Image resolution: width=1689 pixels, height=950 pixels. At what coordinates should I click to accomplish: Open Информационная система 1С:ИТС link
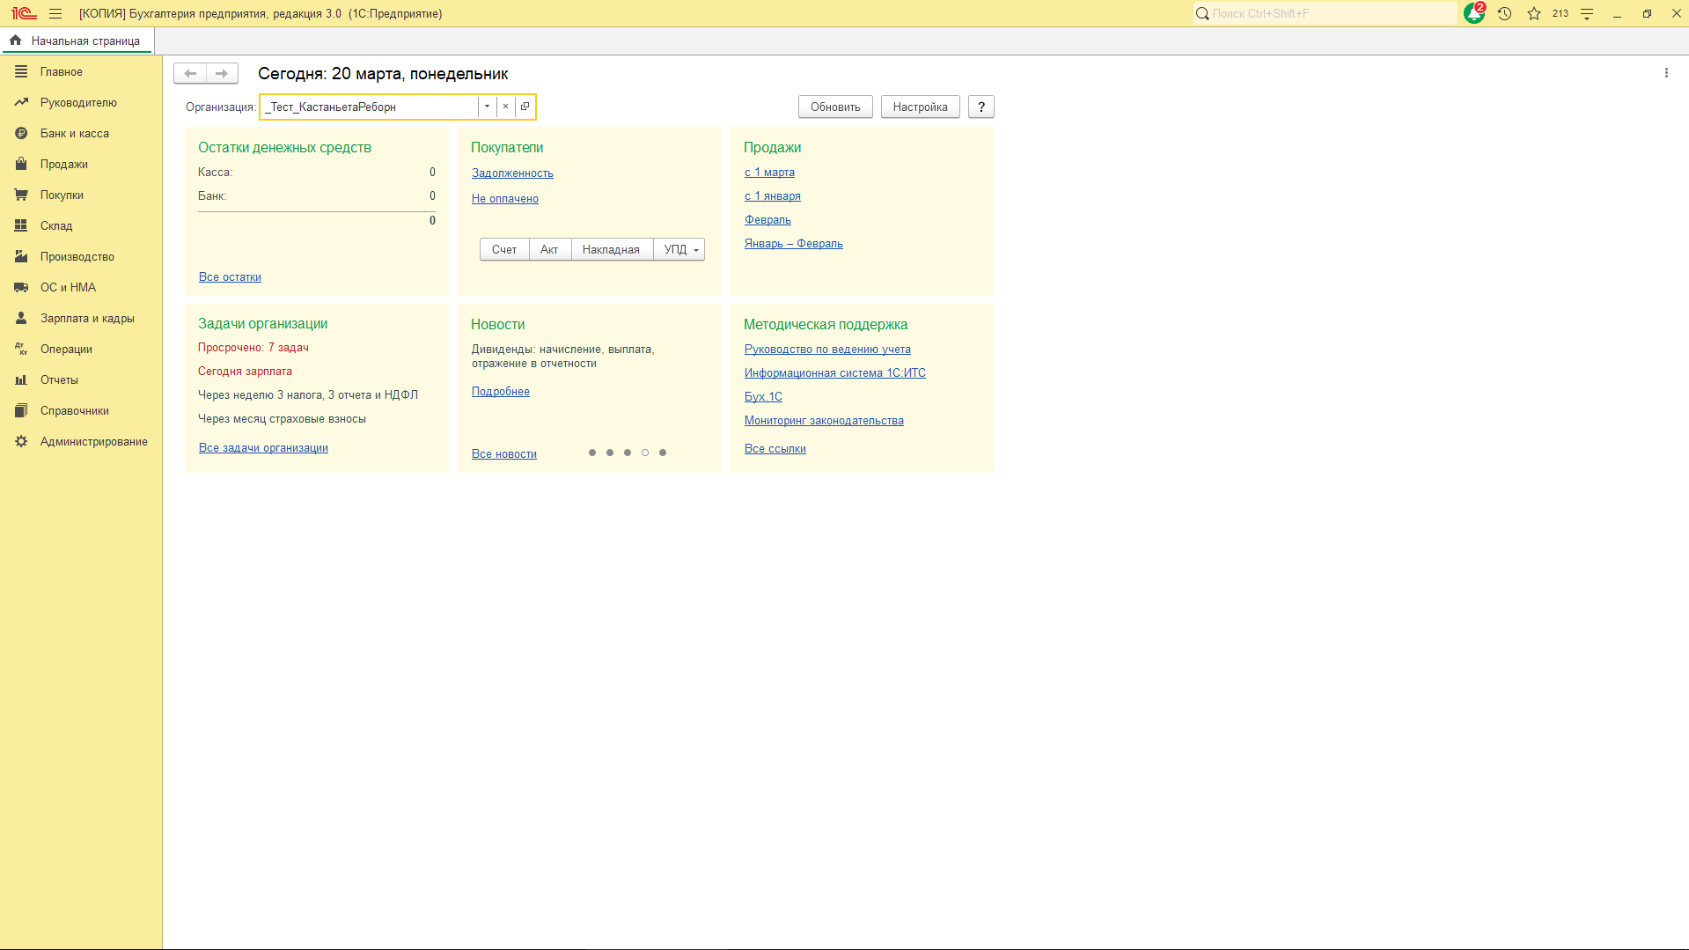click(x=835, y=373)
